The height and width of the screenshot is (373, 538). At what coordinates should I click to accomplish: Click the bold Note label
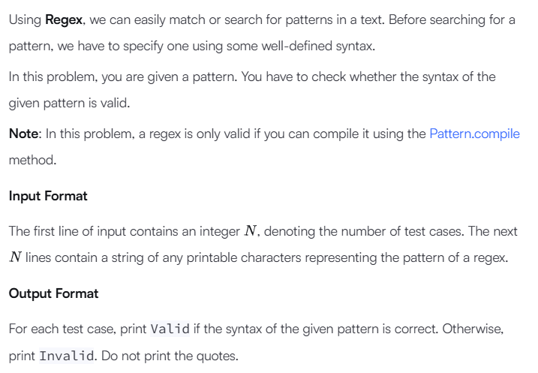pos(24,134)
